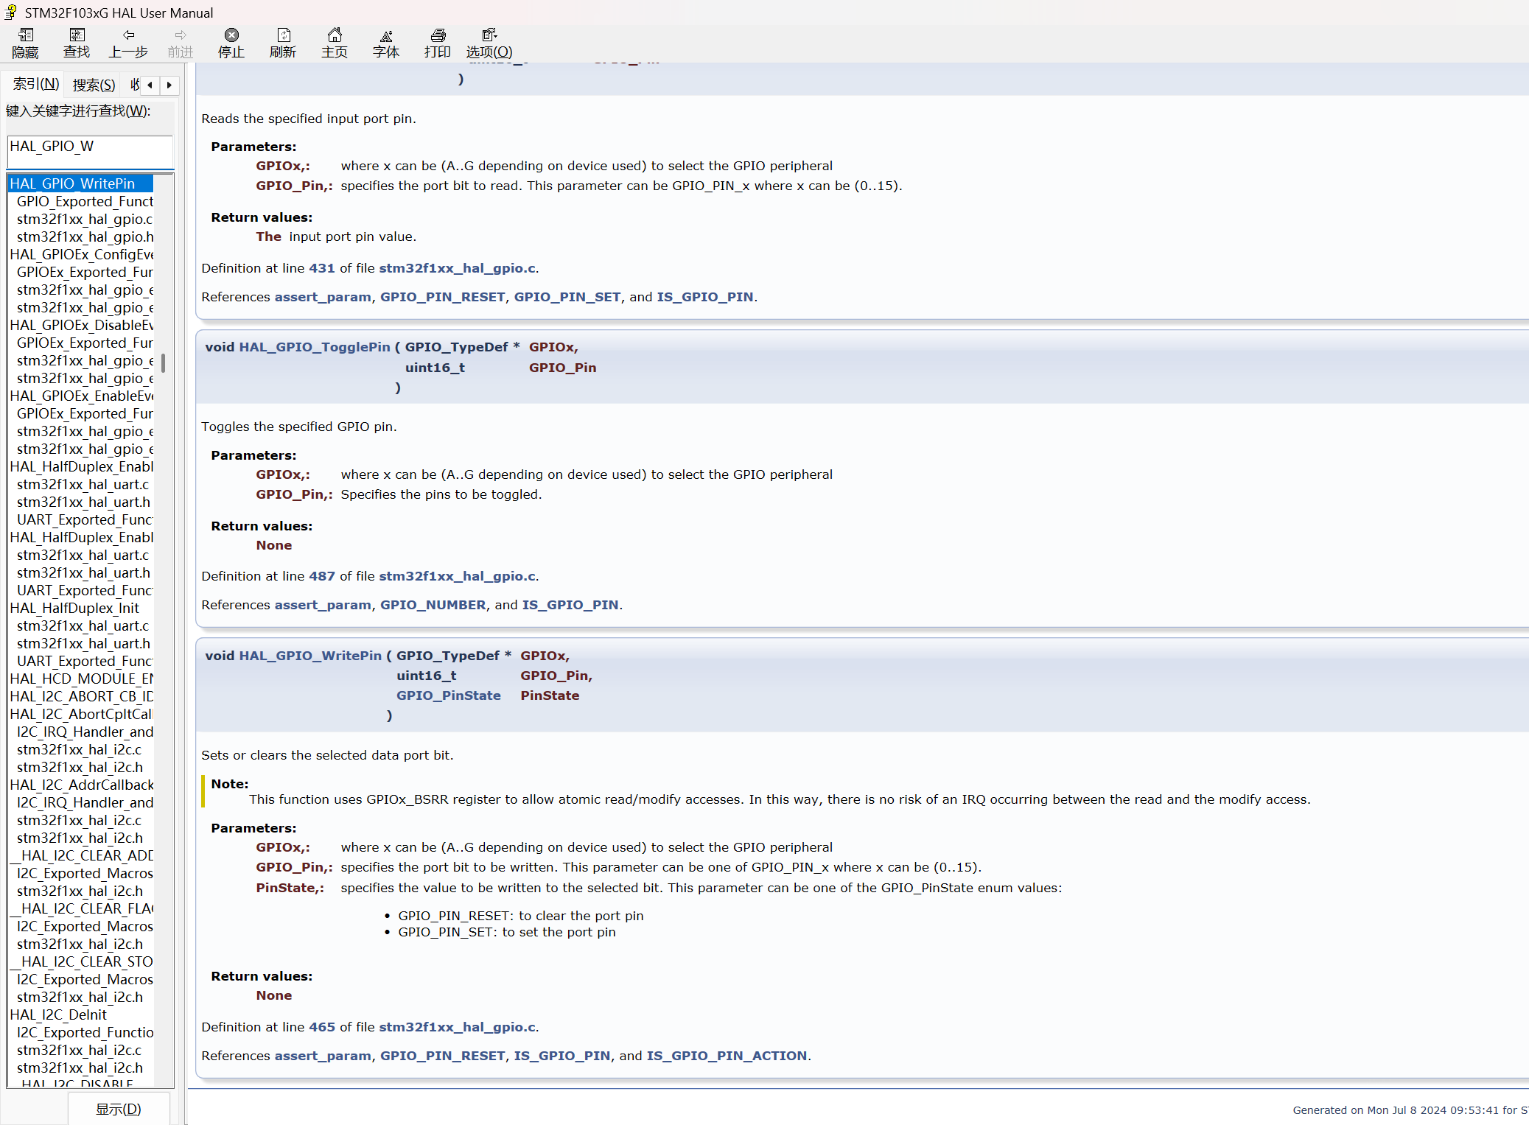Open the HAL_GPIO_WritePin function link
Viewport: 1529px width, 1125px height.
pyautogui.click(x=310, y=656)
